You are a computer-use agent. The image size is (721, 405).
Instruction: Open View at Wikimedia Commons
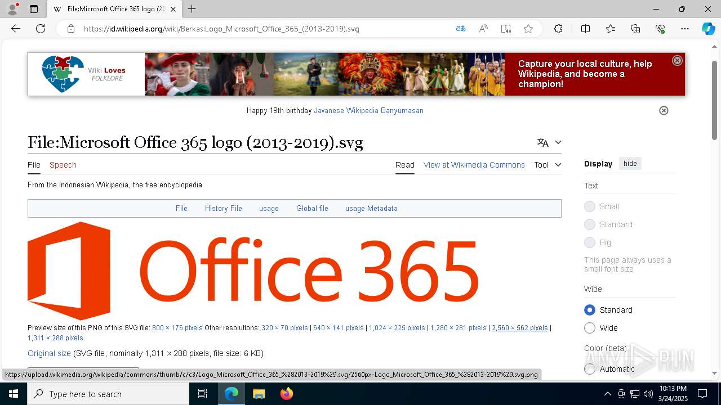coord(474,165)
